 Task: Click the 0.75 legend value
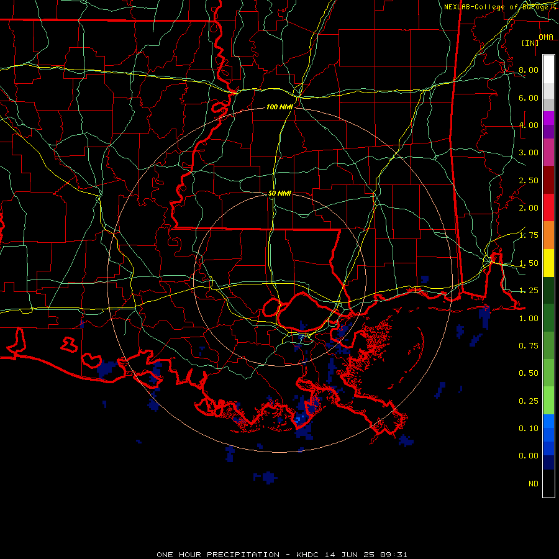(529, 346)
